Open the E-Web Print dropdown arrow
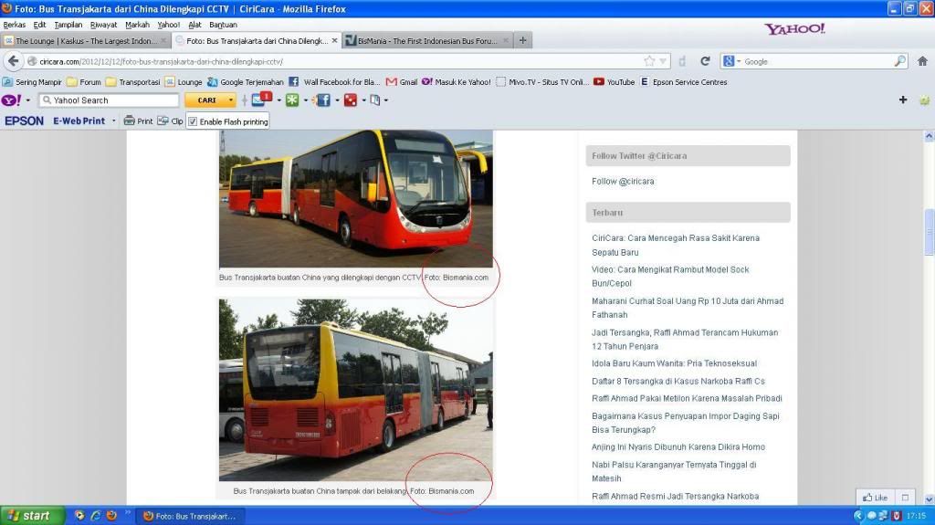Screen dimensions: 935x525 point(113,121)
